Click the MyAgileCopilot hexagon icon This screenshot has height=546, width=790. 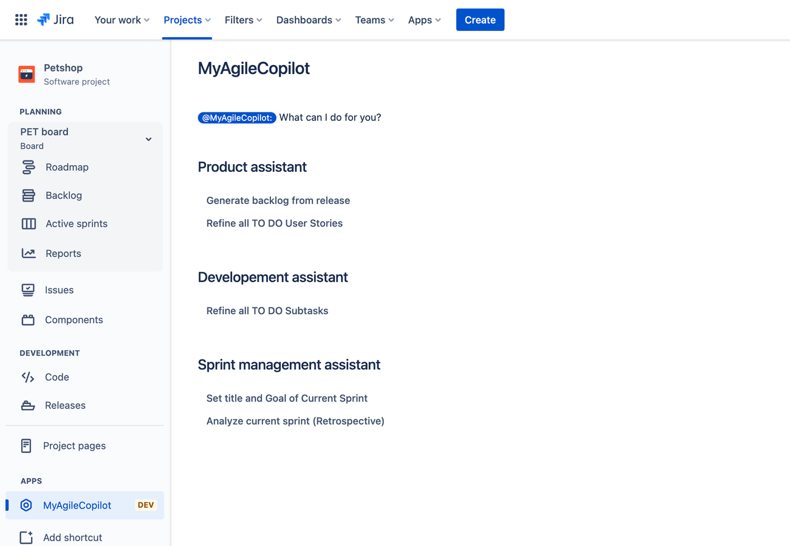coord(26,505)
